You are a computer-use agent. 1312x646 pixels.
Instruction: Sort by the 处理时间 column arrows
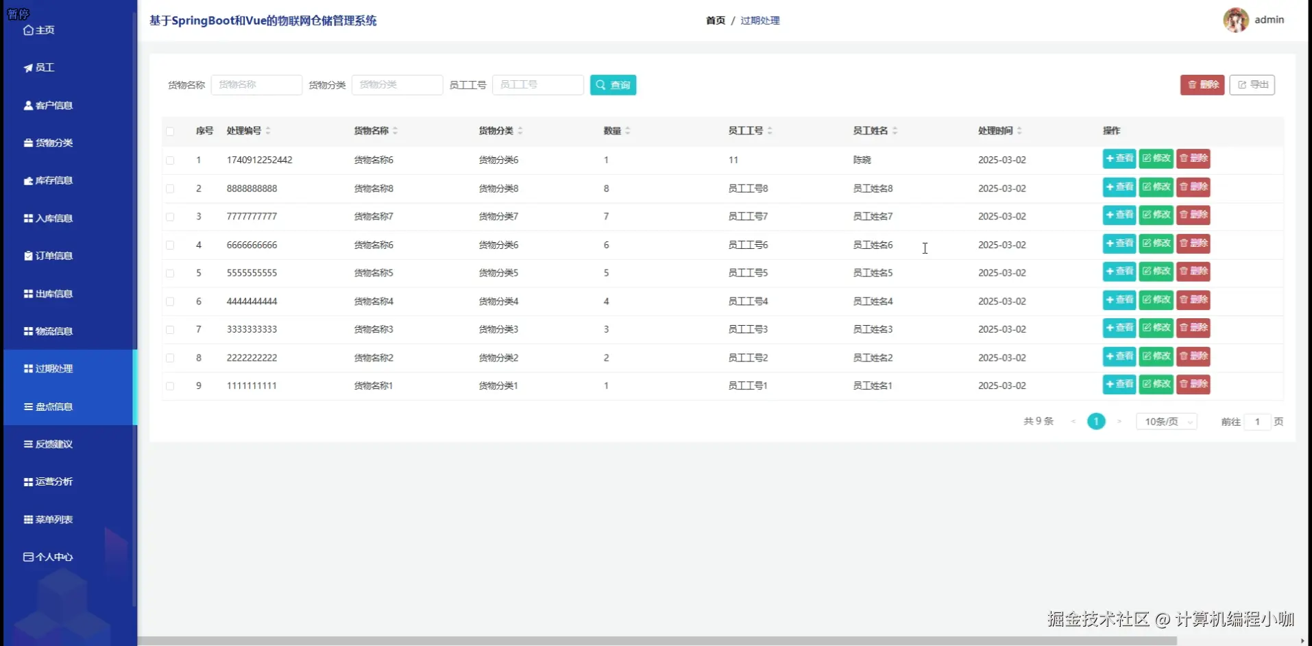(x=1019, y=131)
